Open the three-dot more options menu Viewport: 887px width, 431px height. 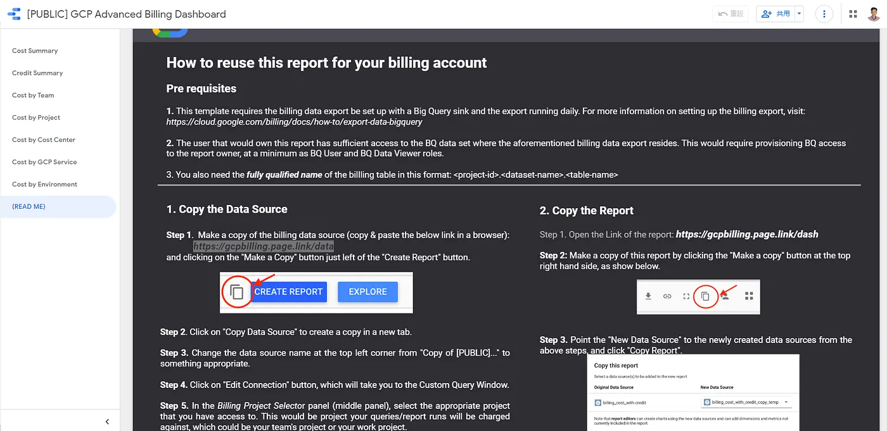coord(824,14)
